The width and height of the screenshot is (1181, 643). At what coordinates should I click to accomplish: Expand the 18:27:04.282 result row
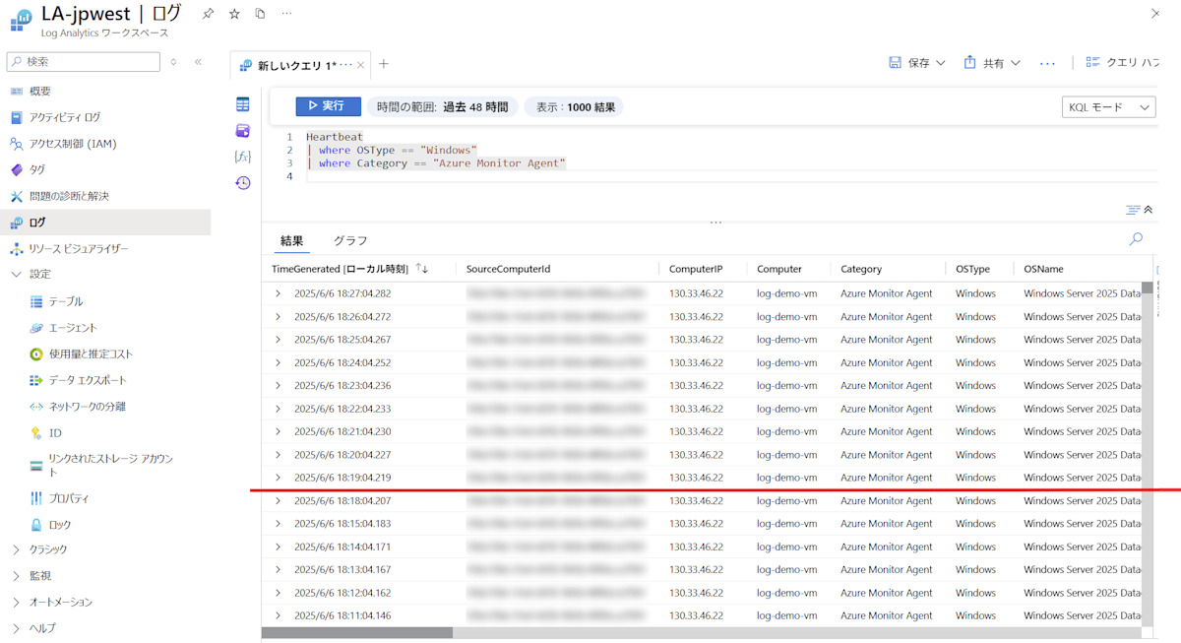tap(278, 293)
